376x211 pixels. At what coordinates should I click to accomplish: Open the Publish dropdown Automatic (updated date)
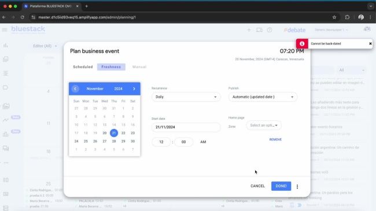tap(263, 97)
